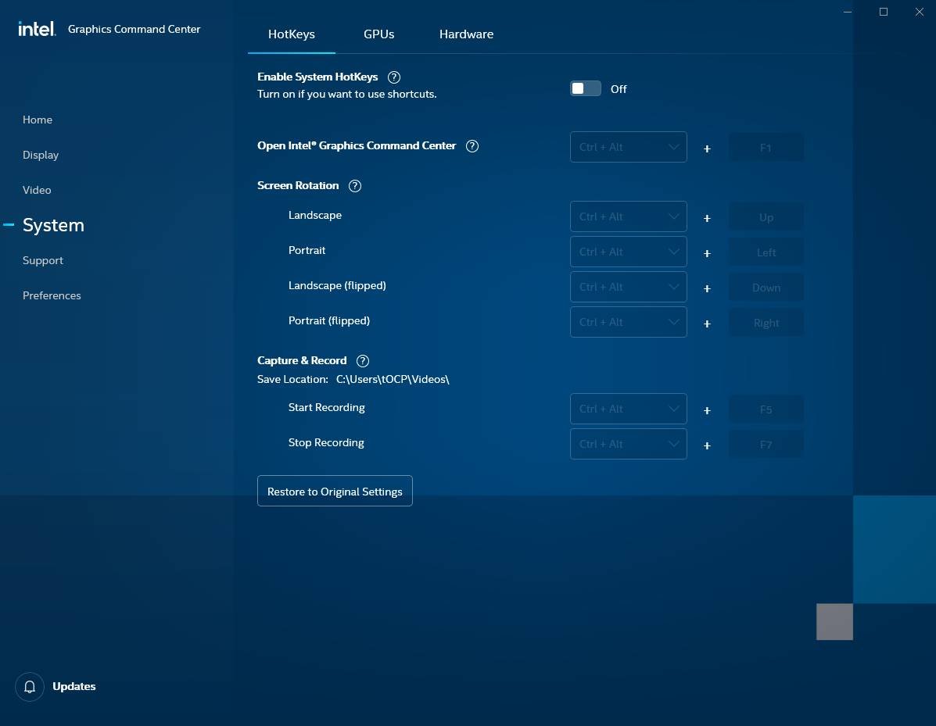Screen dimensions: 936x726
Task: Click the Intel logo icon
Action: 37,29
